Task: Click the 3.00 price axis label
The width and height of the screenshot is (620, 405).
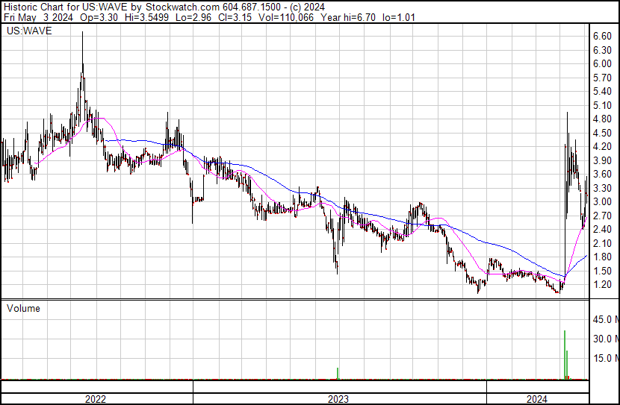Action: [602, 202]
